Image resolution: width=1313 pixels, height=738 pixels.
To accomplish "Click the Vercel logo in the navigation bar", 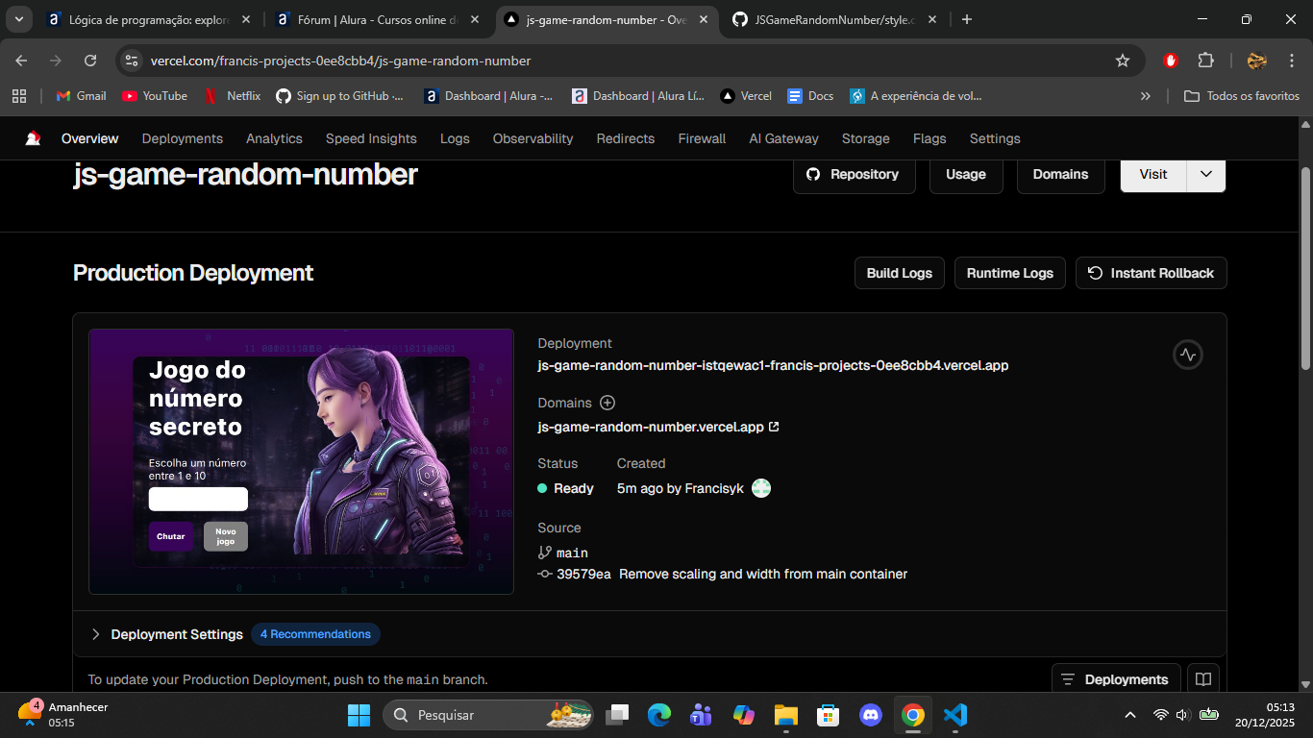I will coord(34,138).
